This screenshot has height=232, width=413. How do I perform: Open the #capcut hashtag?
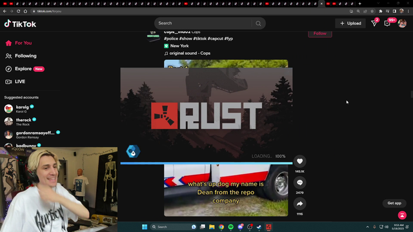[215, 39]
